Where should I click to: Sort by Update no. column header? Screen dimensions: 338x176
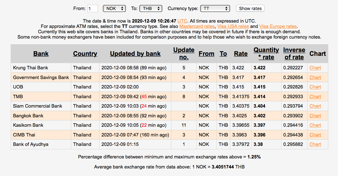[184, 54]
